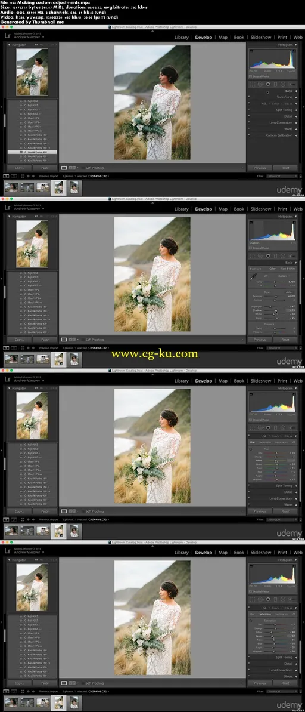305x712 pixels.
Task: Expand Camera Calibration panel
Action: pos(296,135)
